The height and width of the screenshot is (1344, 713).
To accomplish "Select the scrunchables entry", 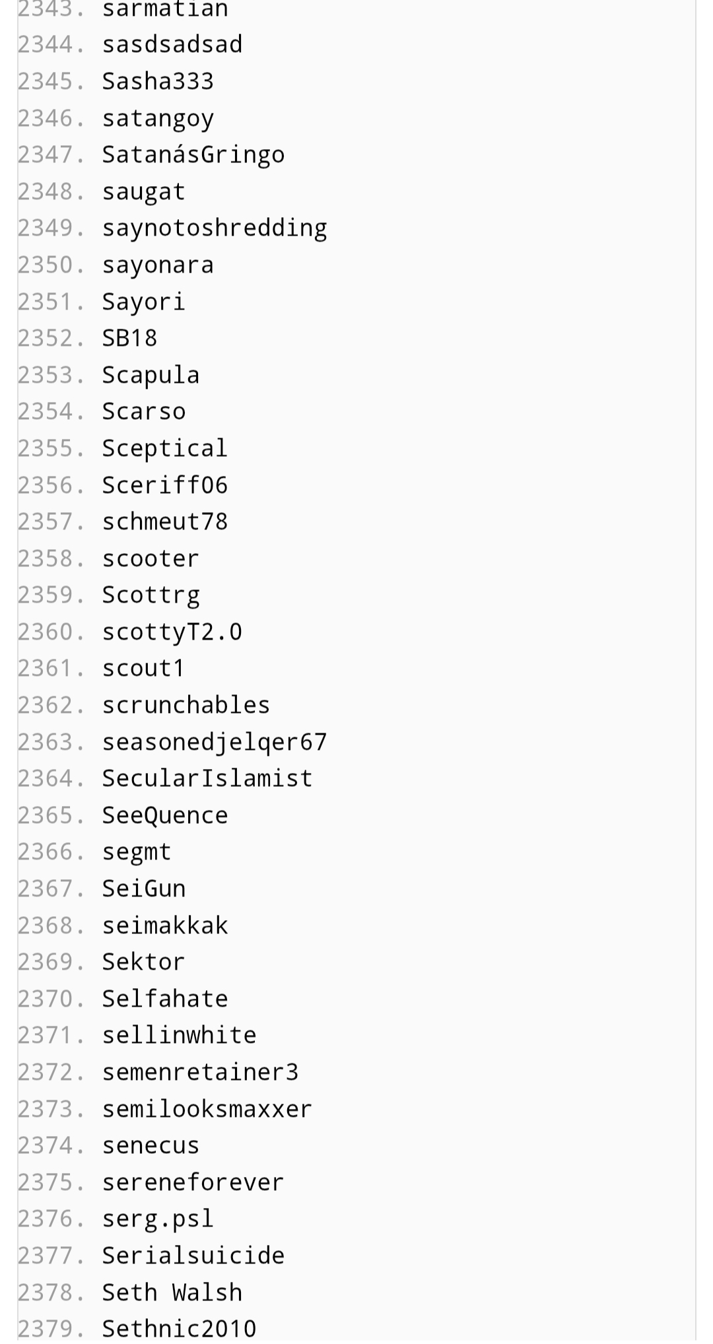I will point(186,705).
